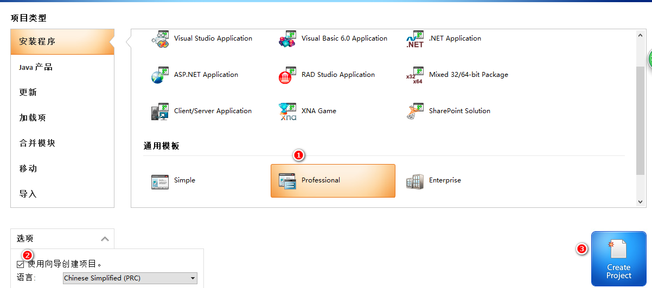Choose the Enterprise template icon
This screenshot has height=288, width=652.
click(x=415, y=181)
